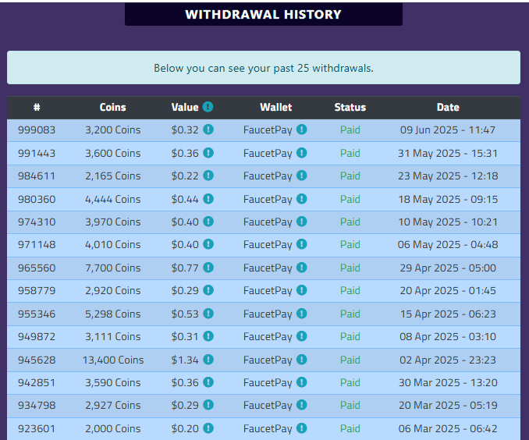The height and width of the screenshot is (440, 529).
Task: Click FaucetPay info icon in row 934798
Action: [x=302, y=405]
